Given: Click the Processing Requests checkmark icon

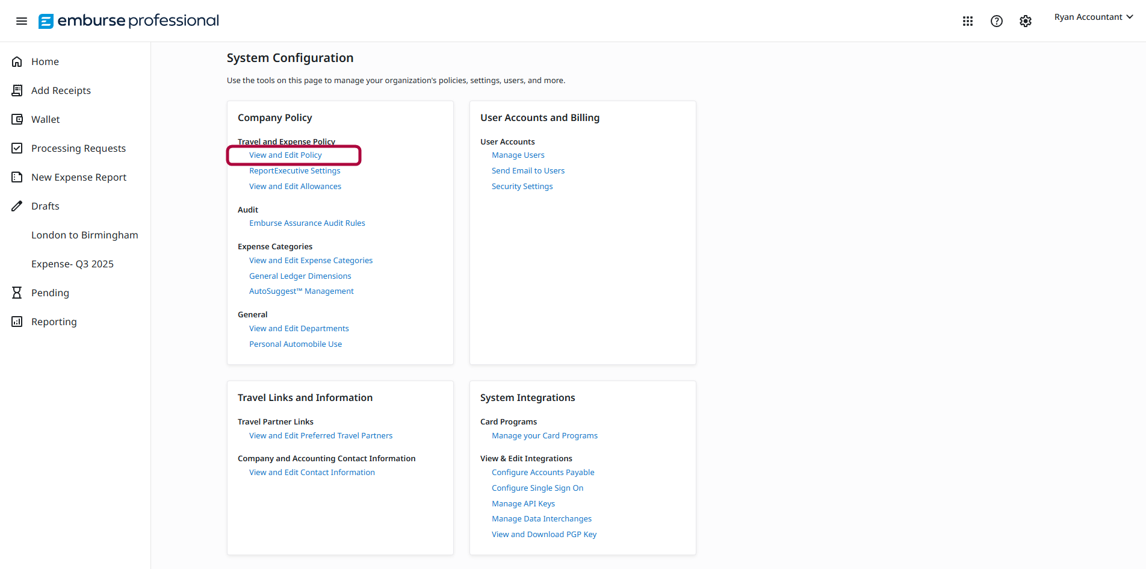Looking at the screenshot, I should (x=17, y=148).
